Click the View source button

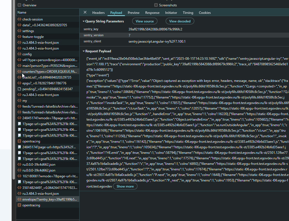[x=145, y=21]
